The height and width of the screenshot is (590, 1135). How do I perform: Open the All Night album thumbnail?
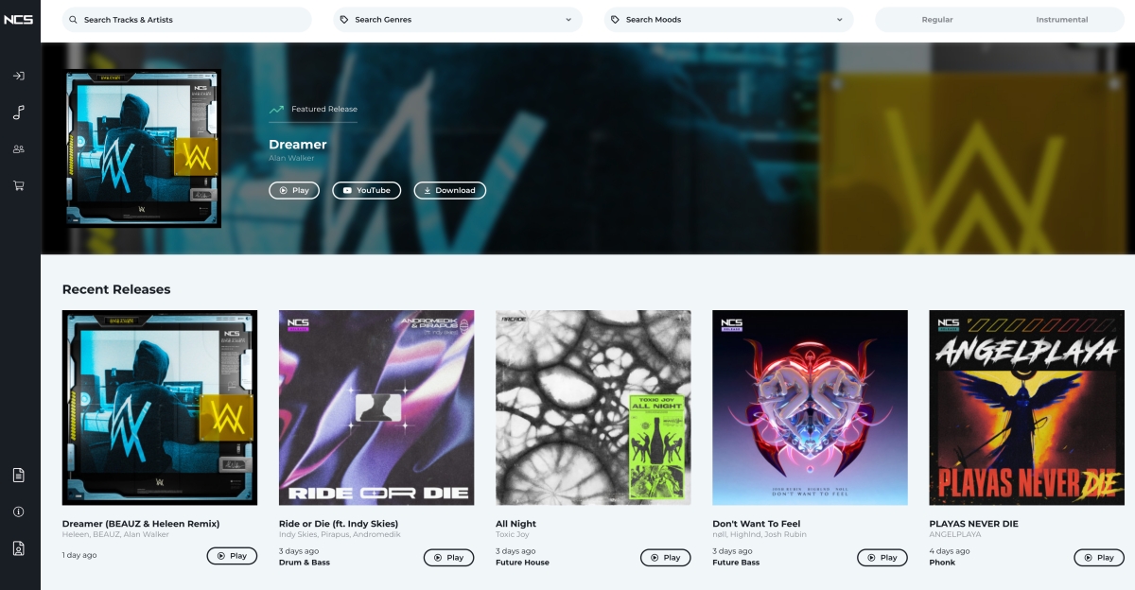[593, 408]
